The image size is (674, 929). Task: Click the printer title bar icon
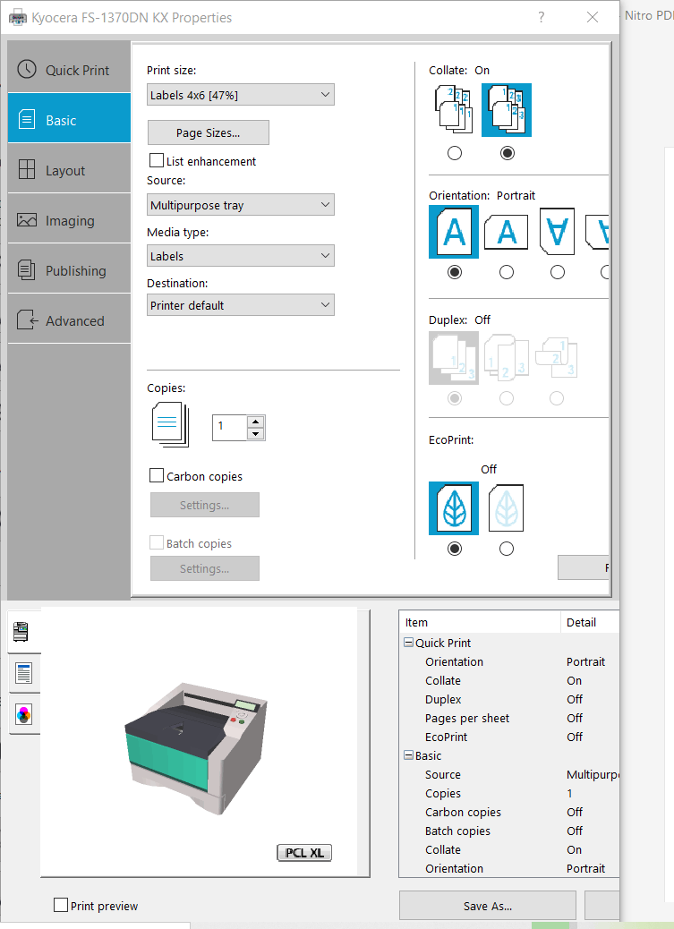[18, 18]
